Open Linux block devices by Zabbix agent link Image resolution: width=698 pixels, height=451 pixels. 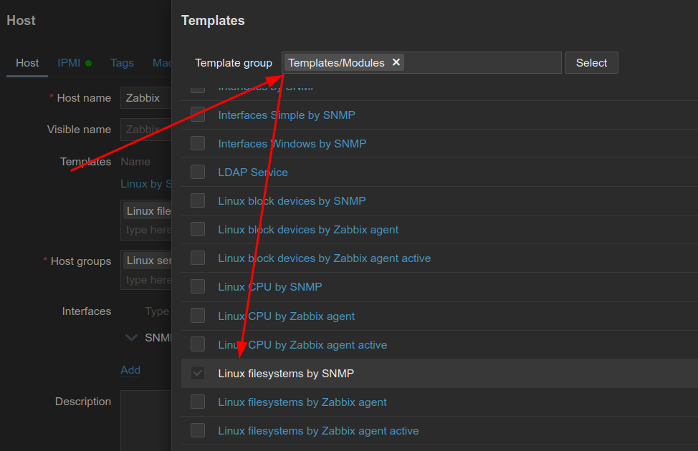click(308, 230)
